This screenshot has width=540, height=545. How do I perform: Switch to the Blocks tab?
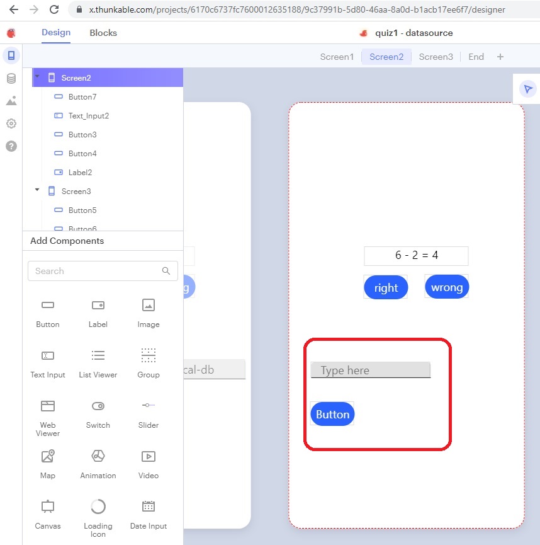point(103,33)
